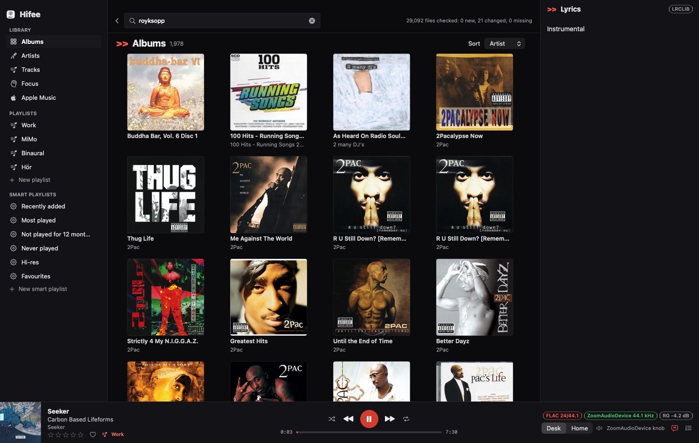Create a New playlist
Image resolution: width=699 pixels, height=443 pixels.
click(30, 180)
